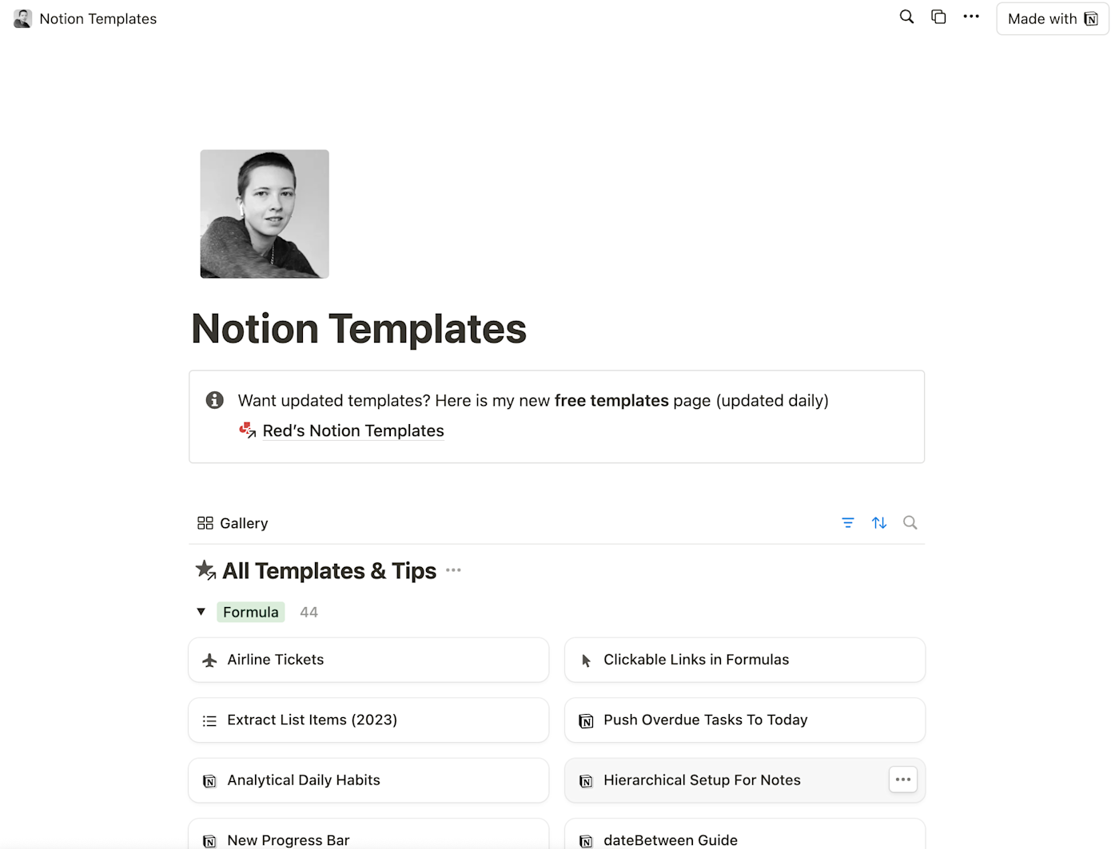
Task: Click Notion icon on Hierarchical Setup For Notes
Action: [586, 781]
